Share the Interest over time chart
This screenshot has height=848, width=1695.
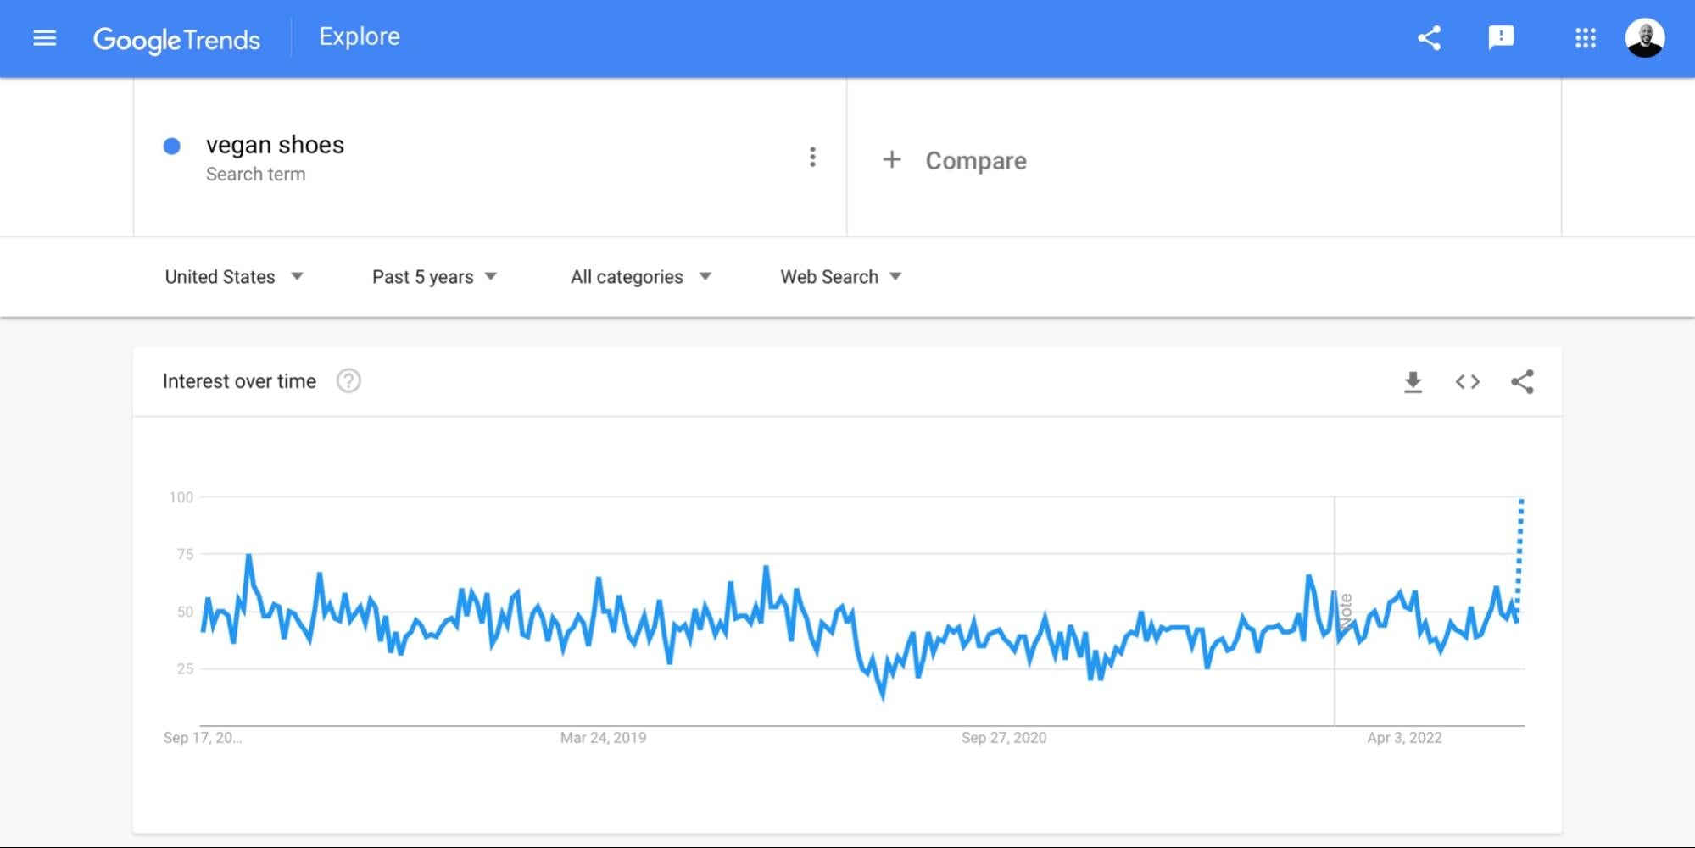[1522, 382]
